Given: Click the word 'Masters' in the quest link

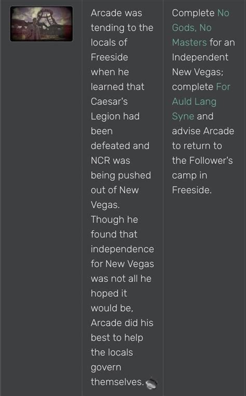Looking at the screenshot, I should pos(189,42).
